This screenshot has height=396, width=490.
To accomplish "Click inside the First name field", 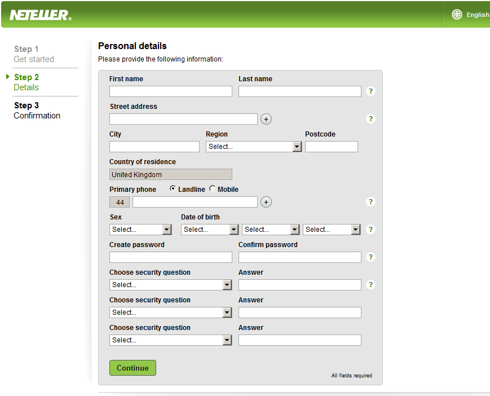I will (170, 91).
